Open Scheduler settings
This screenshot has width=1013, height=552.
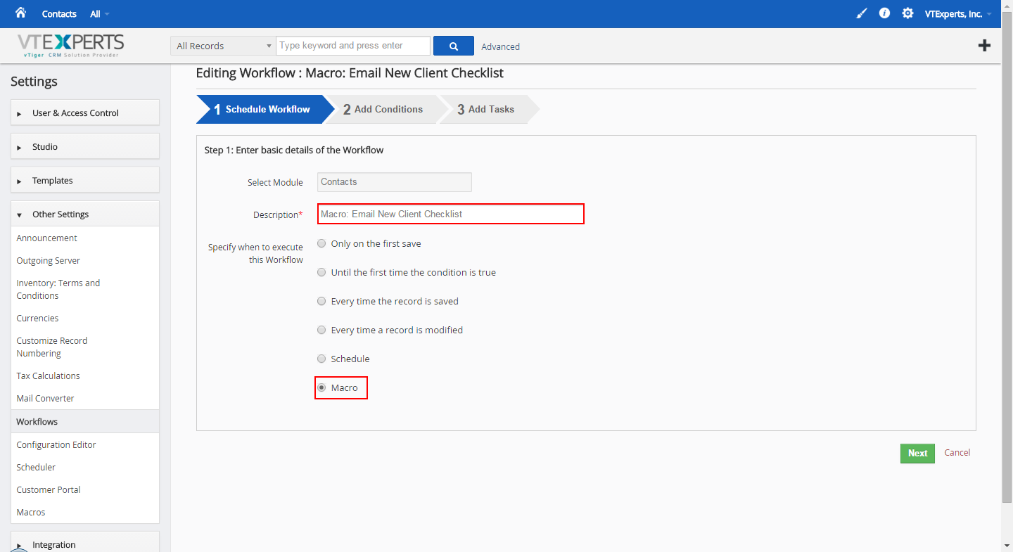coord(36,467)
